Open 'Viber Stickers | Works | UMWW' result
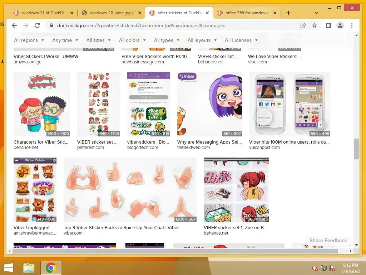Viewport: 366px width, 275px height. 46,56
